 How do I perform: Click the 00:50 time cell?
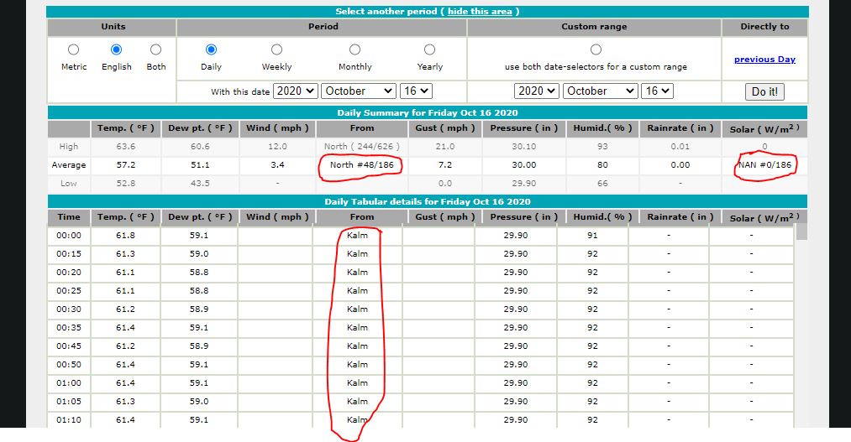pyautogui.click(x=69, y=364)
